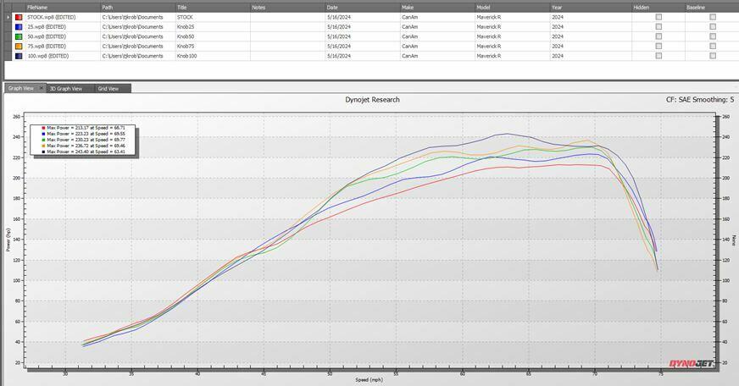Viewport: 739px width, 386px height.
Task: Set the Knob25 run as Baseline
Action: pyautogui.click(x=713, y=27)
